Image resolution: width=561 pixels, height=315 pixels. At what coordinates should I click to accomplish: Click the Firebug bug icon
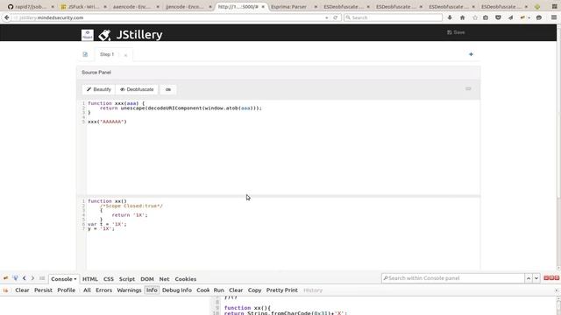coord(6,278)
